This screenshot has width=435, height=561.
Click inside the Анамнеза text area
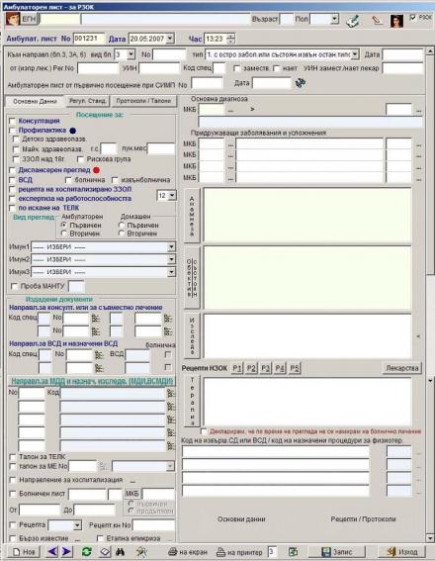click(x=307, y=216)
